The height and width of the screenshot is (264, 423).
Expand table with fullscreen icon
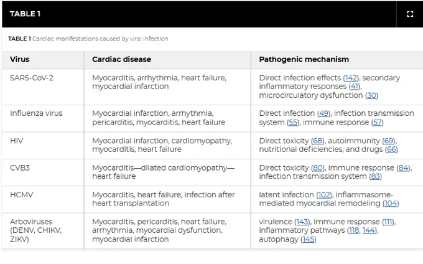(410, 14)
